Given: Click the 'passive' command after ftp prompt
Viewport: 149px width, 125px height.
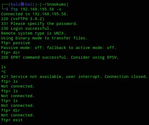Looking at the screenshot, I should [21, 43].
